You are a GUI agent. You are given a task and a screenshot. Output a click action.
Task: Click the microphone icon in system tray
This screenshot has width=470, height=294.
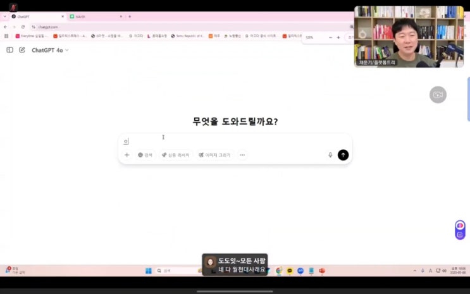point(423,271)
